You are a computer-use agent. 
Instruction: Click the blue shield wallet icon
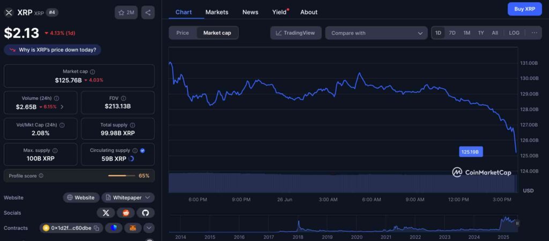click(x=114, y=228)
